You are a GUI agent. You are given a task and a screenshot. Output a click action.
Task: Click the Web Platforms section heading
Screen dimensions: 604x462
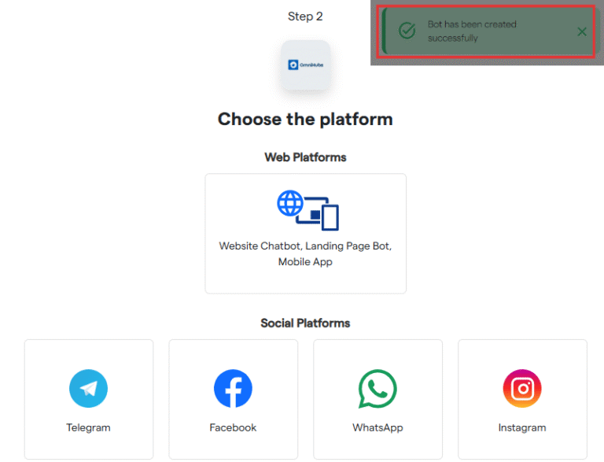coord(305,157)
